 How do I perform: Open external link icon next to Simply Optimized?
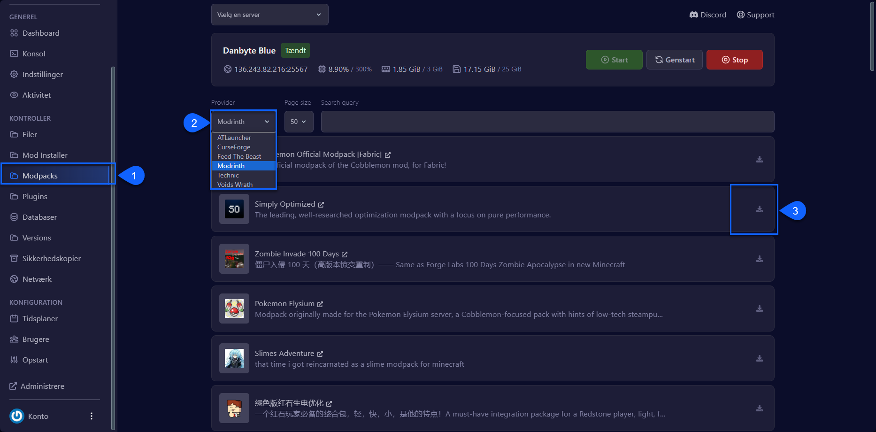(321, 205)
